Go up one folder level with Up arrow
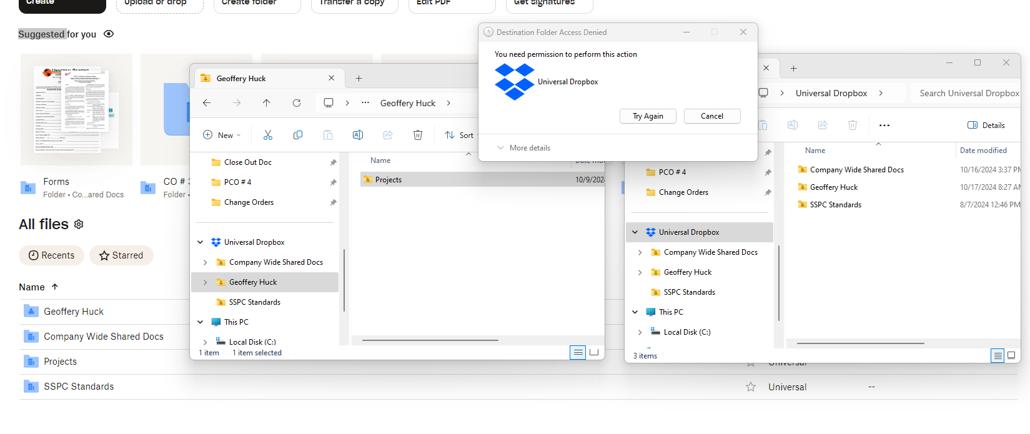1030x434 pixels. click(267, 103)
